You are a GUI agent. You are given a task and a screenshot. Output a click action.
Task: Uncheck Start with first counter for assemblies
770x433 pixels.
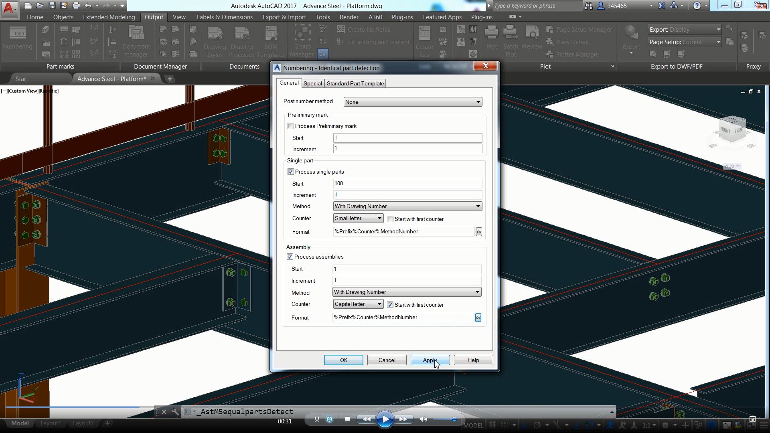click(390, 305)
